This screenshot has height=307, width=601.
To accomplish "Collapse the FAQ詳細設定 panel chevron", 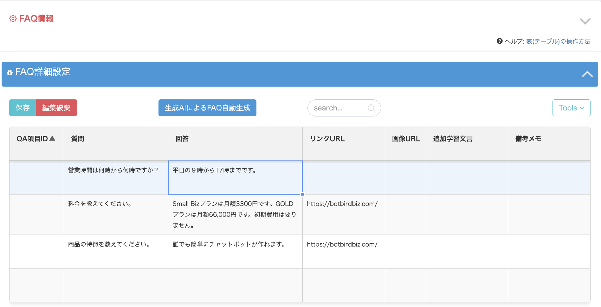I will tap(587, 74).
